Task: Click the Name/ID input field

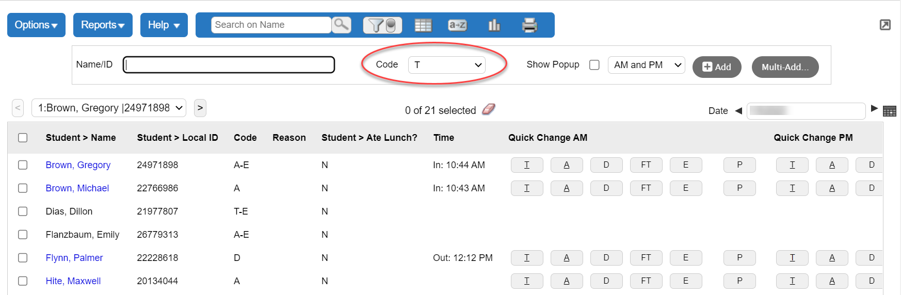Action: 229,65
